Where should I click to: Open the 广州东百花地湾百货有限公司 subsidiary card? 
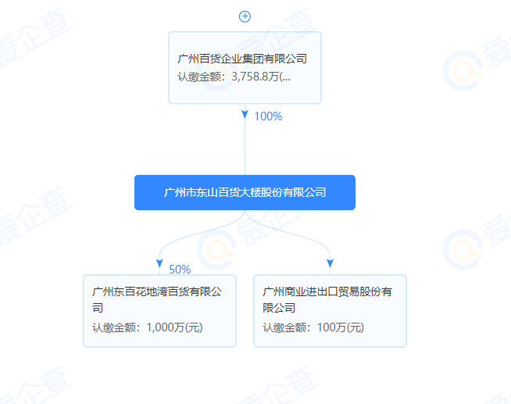click(x=159, y=311)
